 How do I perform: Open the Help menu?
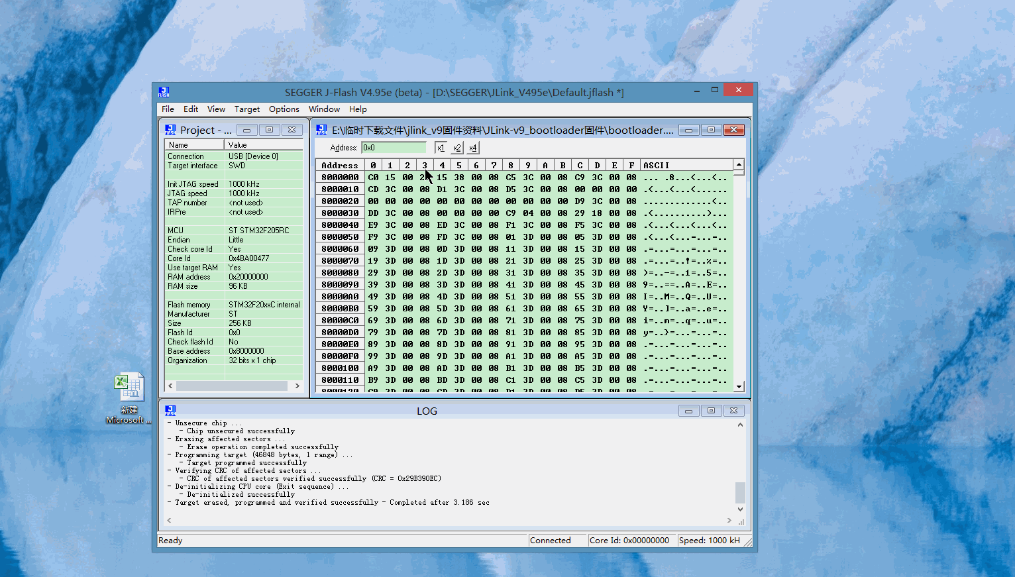pos(358,109)
